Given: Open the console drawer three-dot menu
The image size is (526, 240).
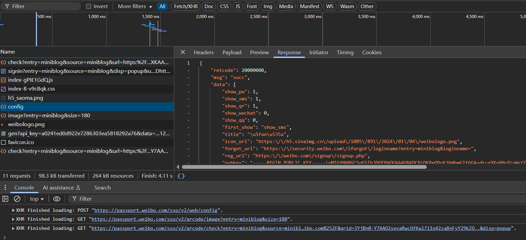Looking at the screenshot, I should click(x=5, y=187).
